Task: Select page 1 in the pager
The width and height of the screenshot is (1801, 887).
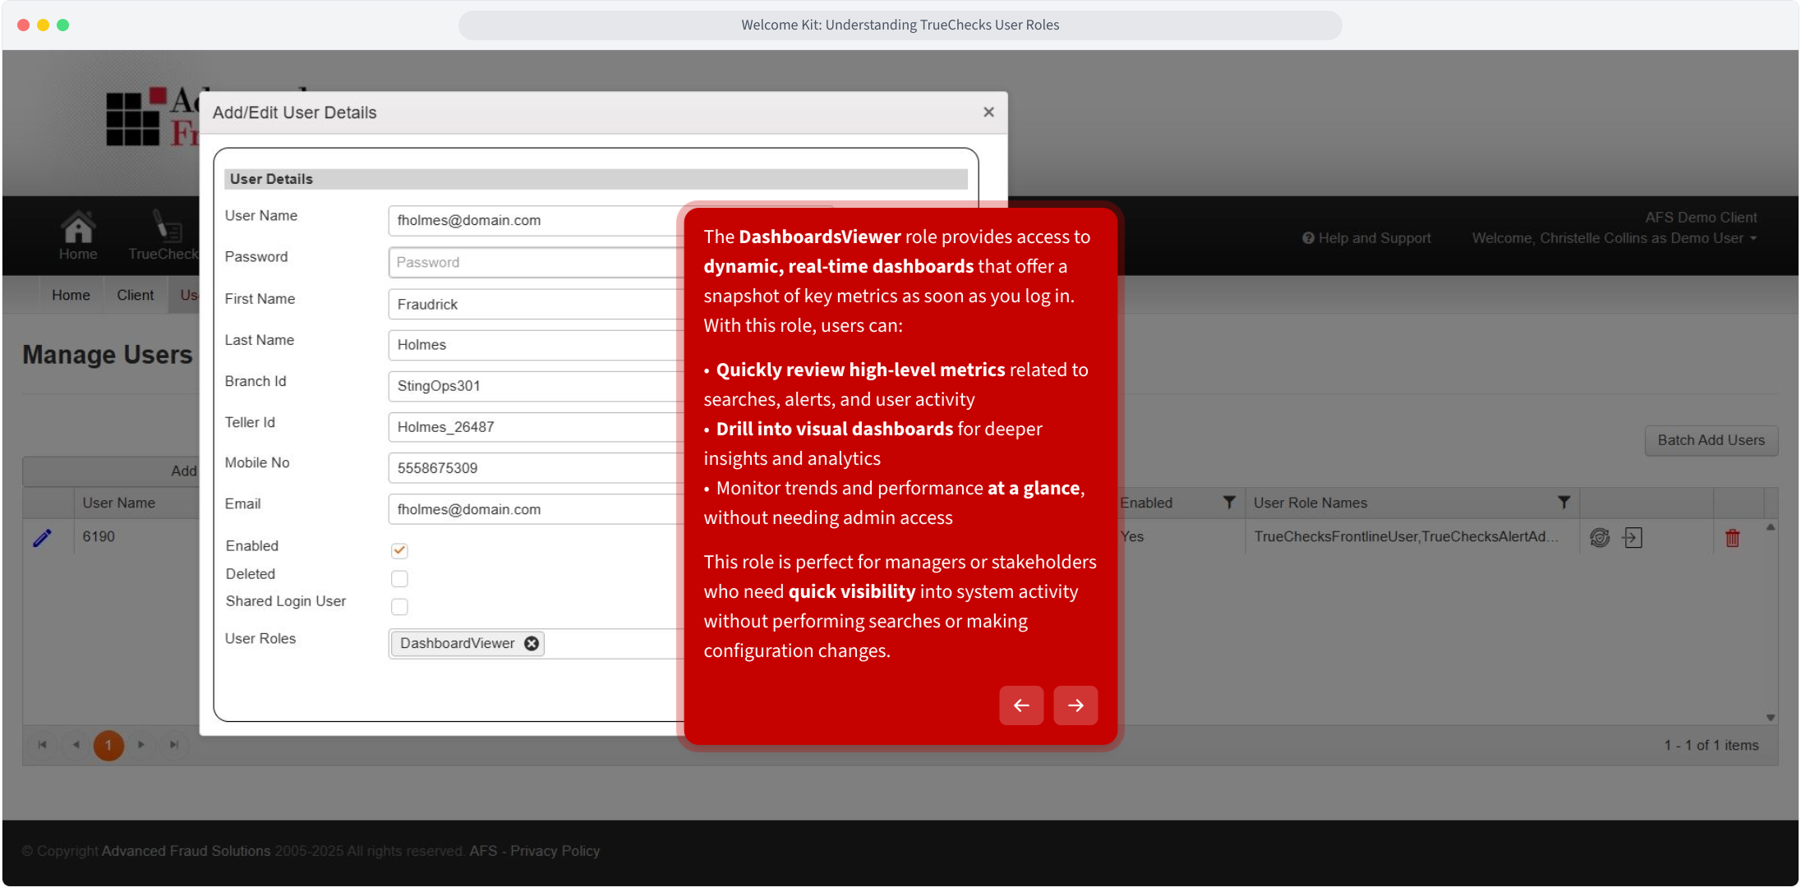Action: click(x=108, y=745)
